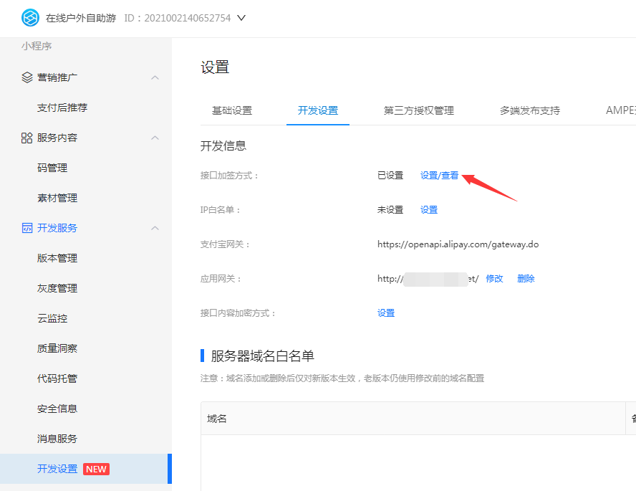Collapse the 营销推广 section chevron
Screen dimensions: 636x491
[155, 77]
